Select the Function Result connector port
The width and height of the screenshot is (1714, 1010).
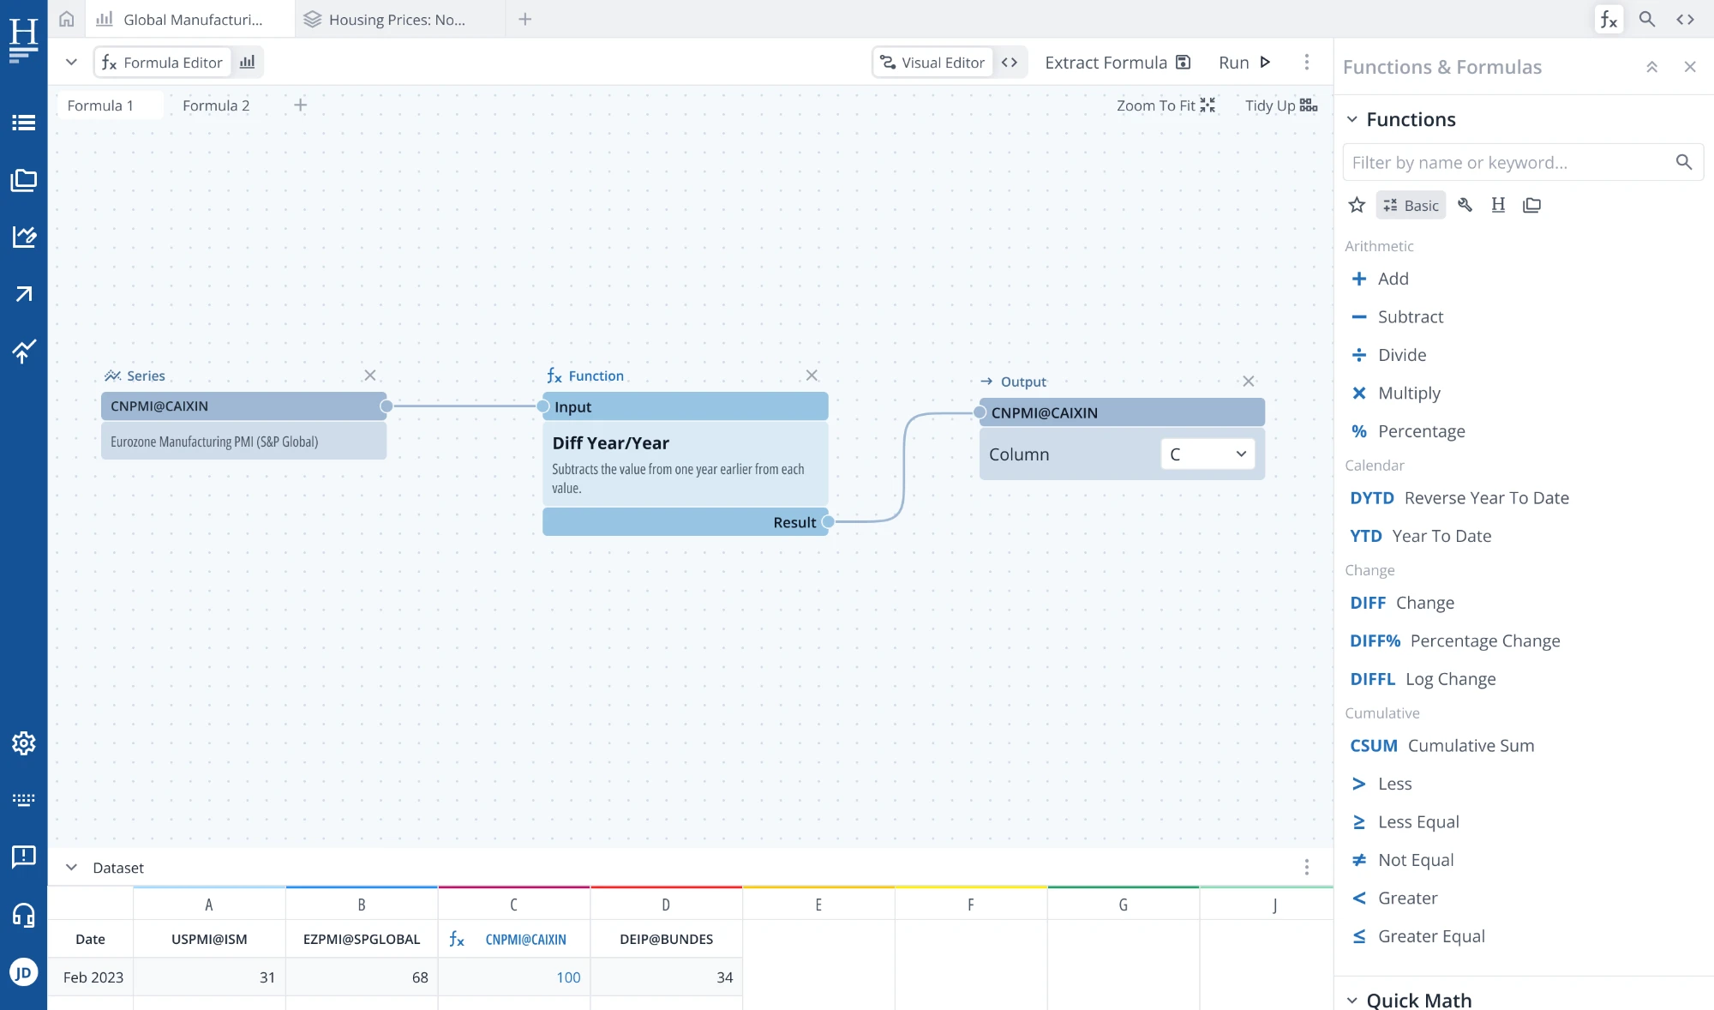point(828,521)
